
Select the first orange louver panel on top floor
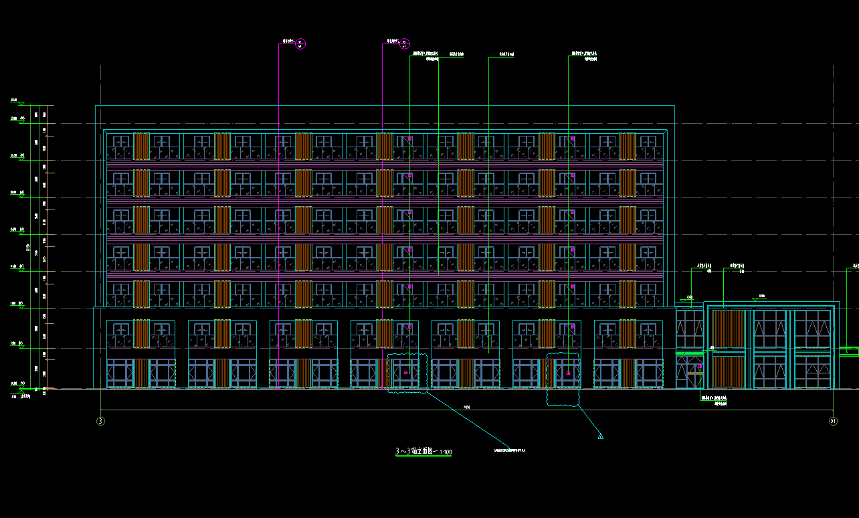click(x=141, y=146)
